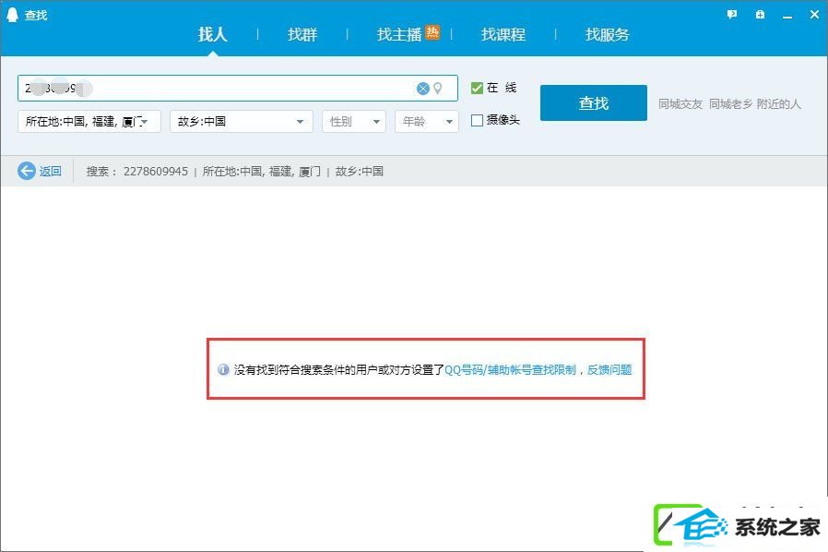
Task: Open the 同城交友 link
Action: click(680, 103)
